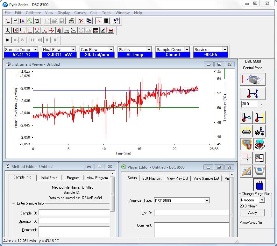Image resolution: width=277 pixels, height=246 pixels.
Task: Click the 'SmartScan Off' status text
Action: 251,223
